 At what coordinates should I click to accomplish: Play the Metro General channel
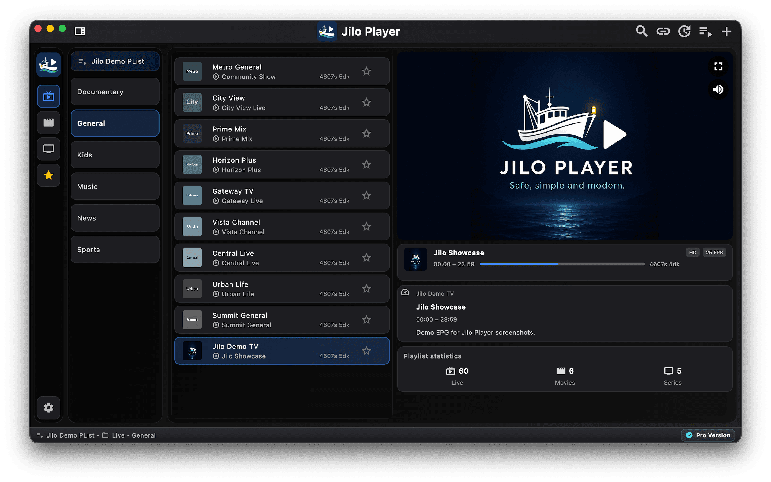point(282,71)
